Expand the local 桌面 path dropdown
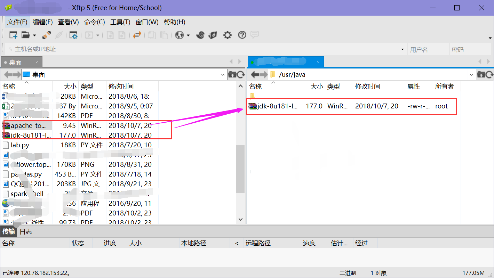Image resolution: width=494 pixels, height=278 pixels. click(223, 75)
